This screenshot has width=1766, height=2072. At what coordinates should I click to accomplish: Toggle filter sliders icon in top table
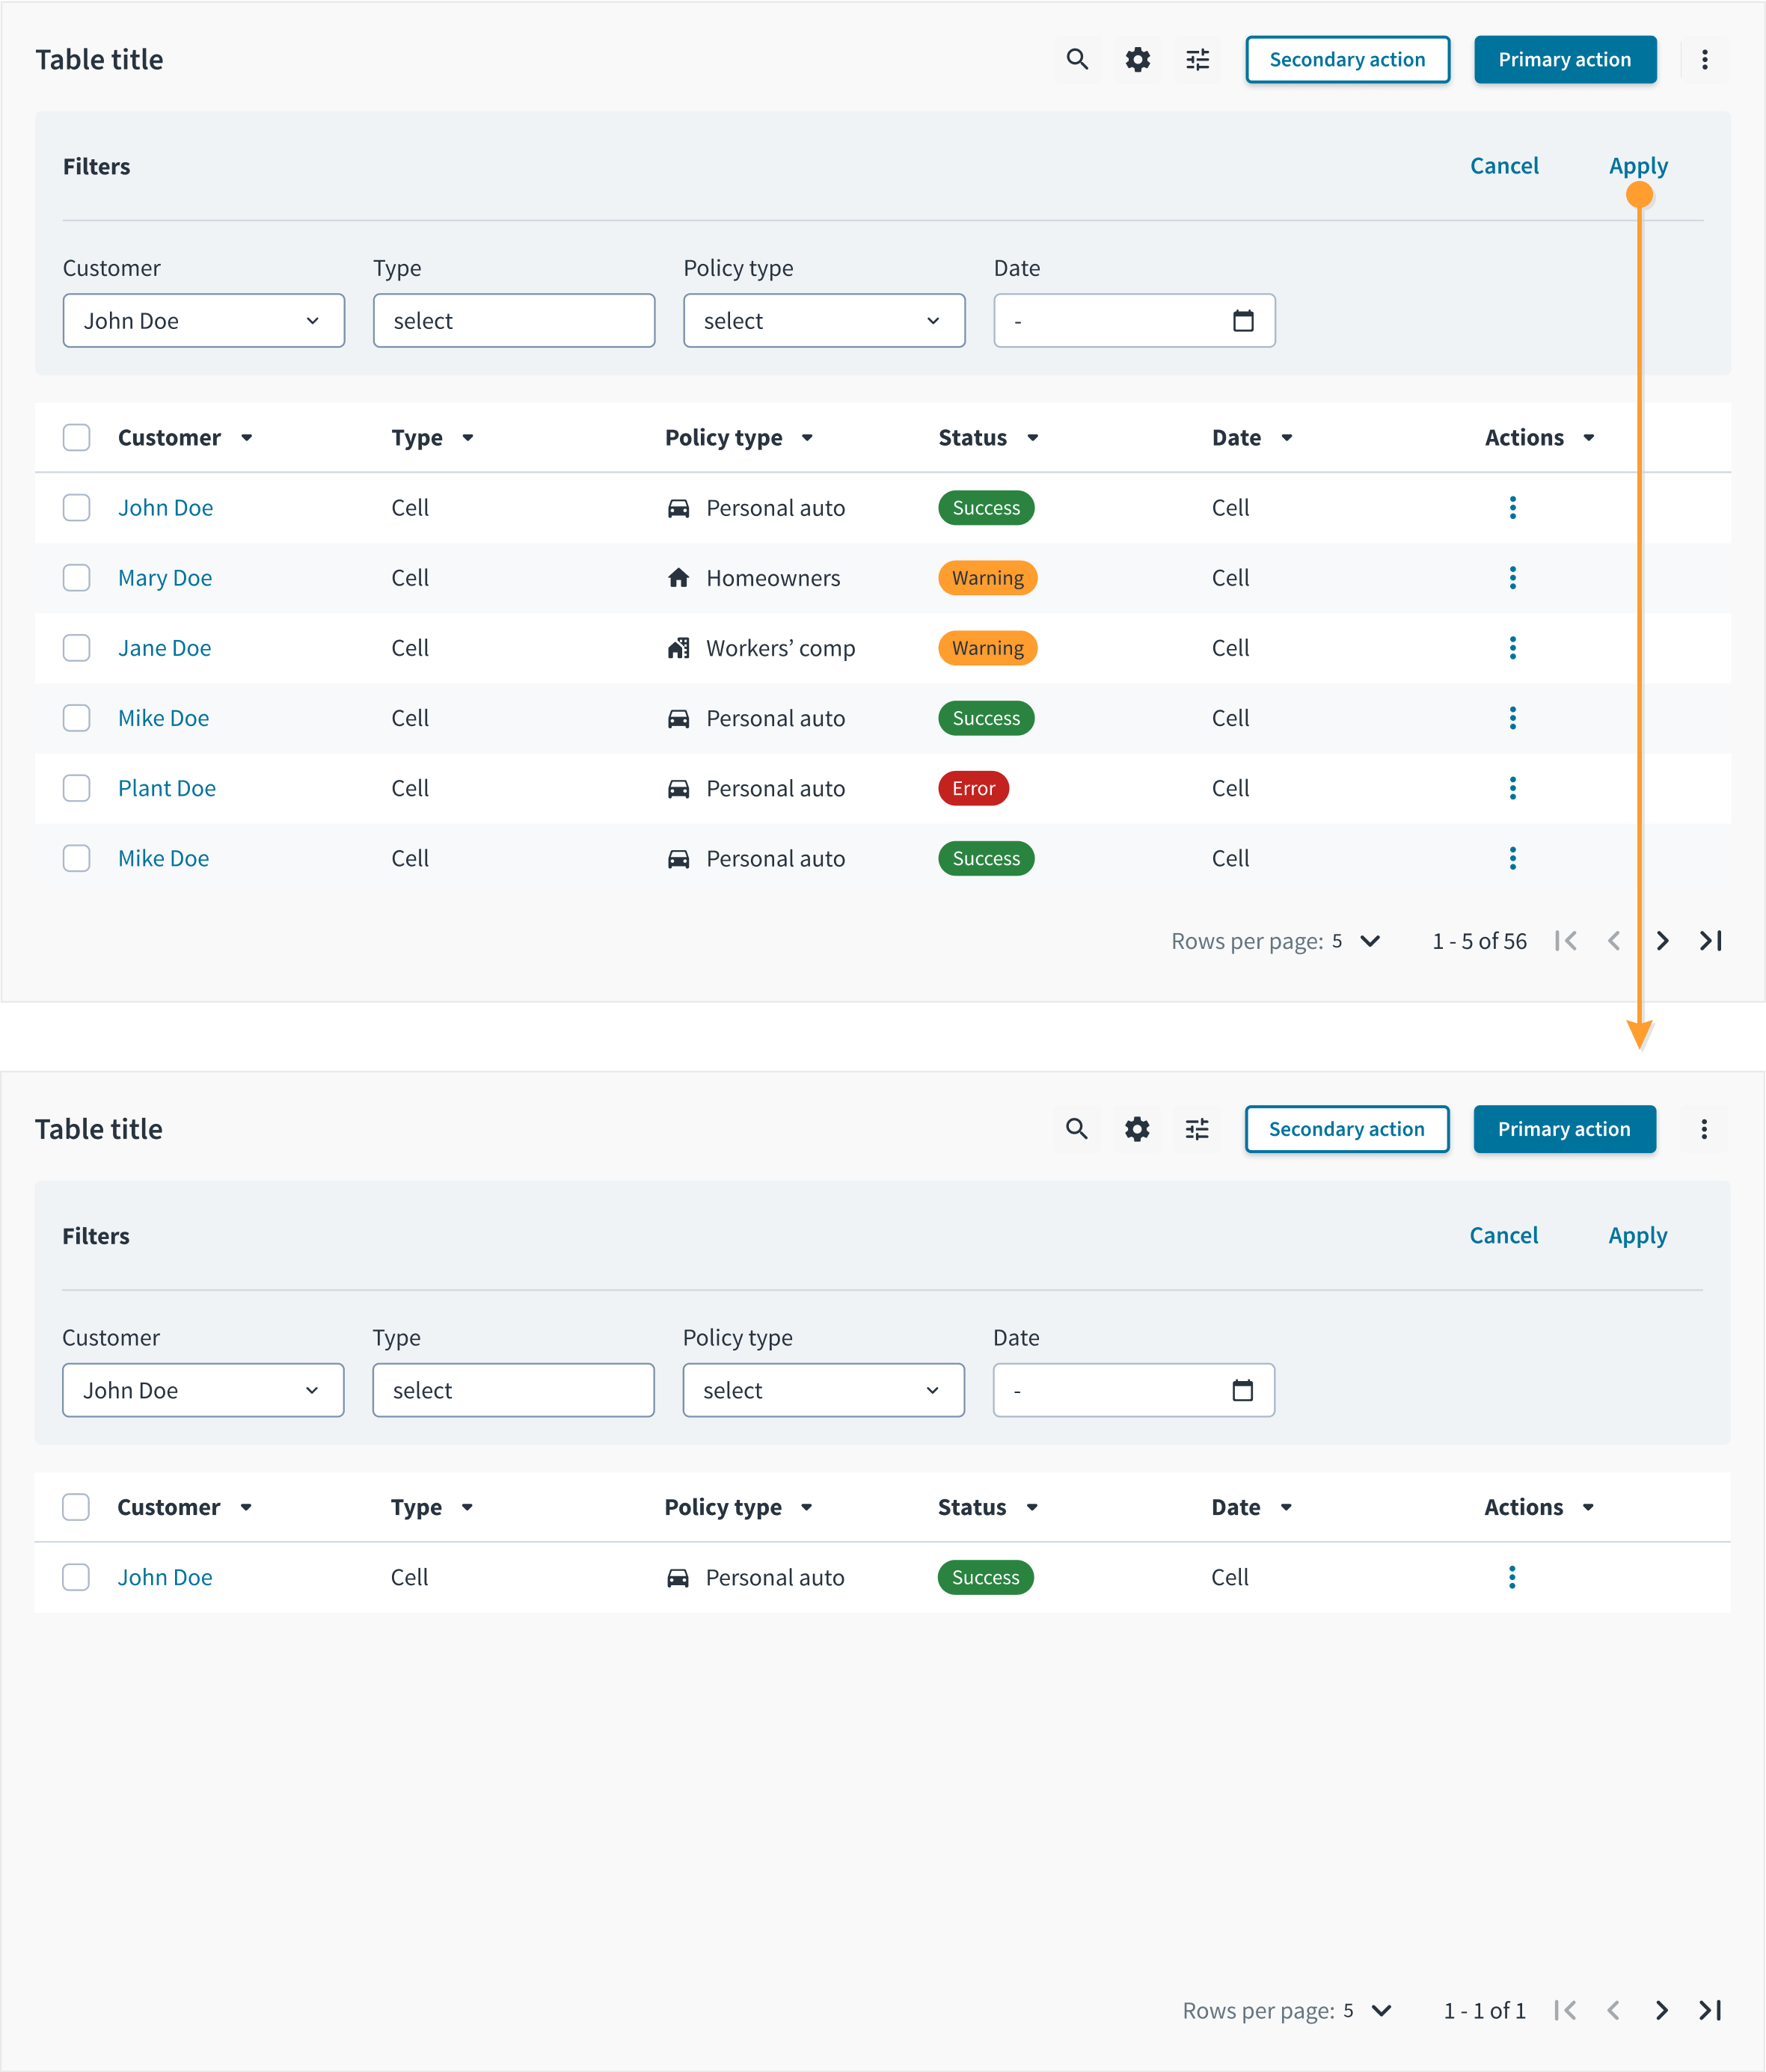(x=1198, y=60)
